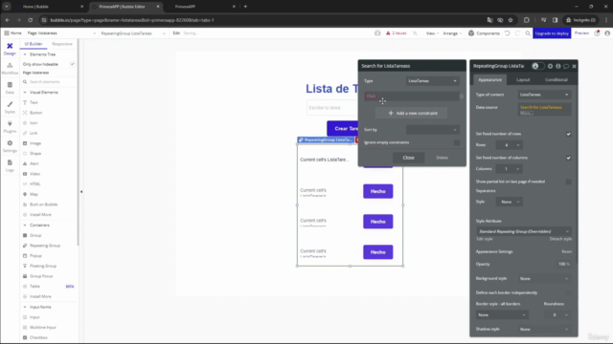The width and height of the screenshot is (613, 344).
Task: Open the Arrange menu
Action: click(x=452, y=33)
